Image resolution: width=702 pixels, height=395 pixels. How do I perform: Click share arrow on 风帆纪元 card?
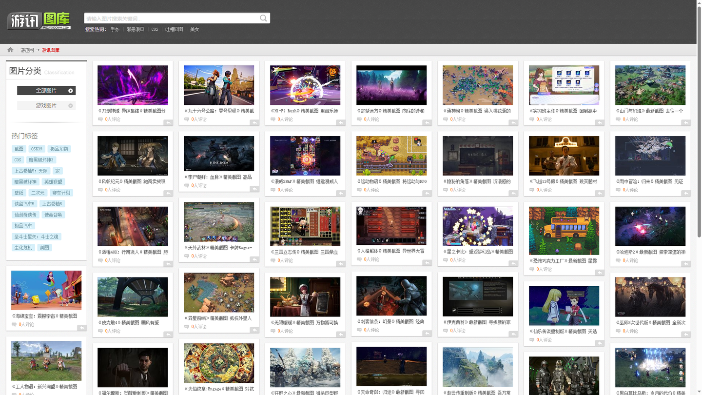[168, 194]
